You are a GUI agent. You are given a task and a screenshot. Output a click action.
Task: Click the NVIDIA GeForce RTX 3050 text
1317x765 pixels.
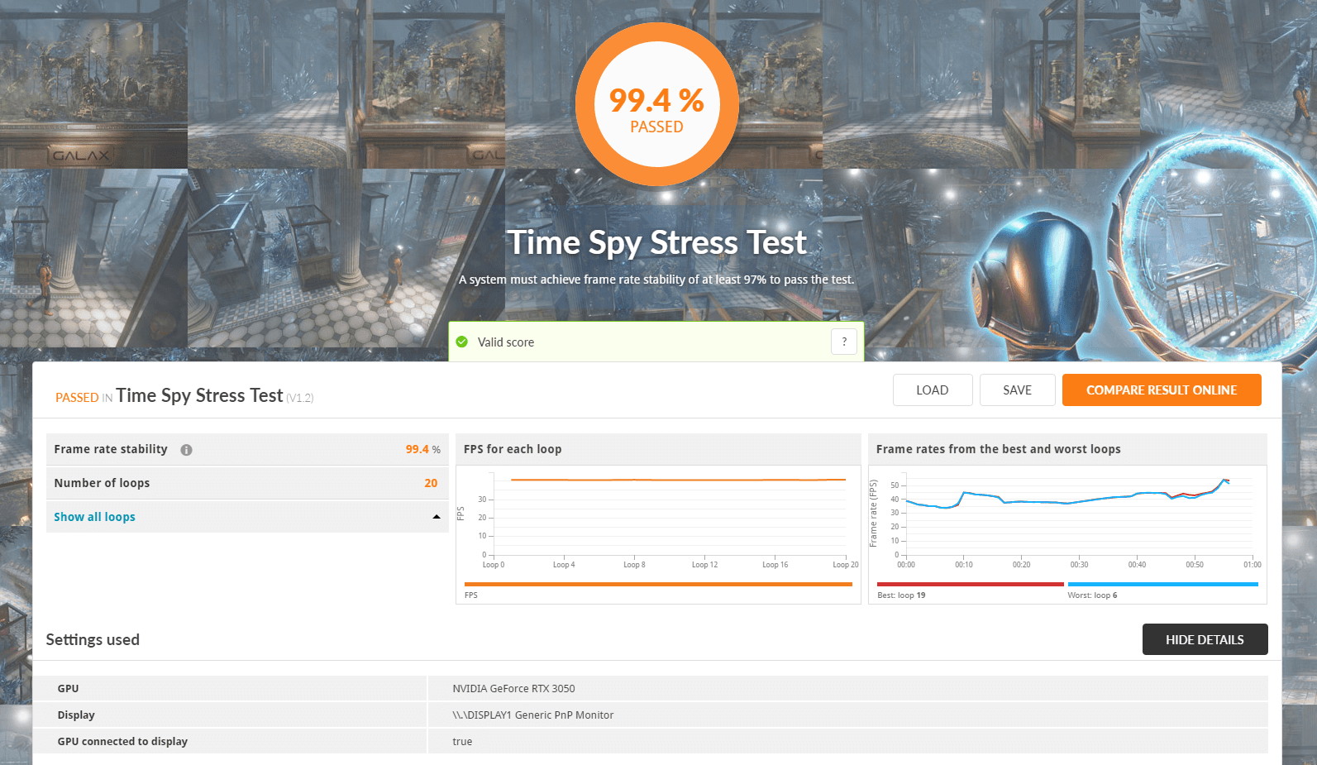tap(513, 688)
